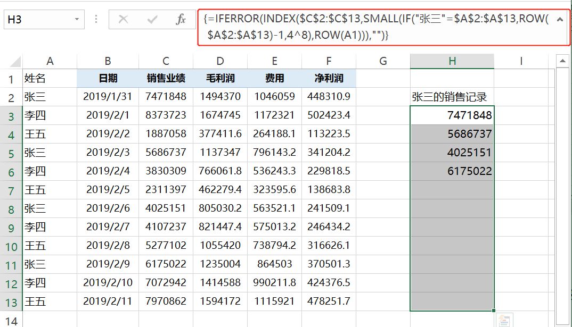Click the 张三的销售记录 cell
Viewport: 572px width, 327px height.
coord(452,97)
